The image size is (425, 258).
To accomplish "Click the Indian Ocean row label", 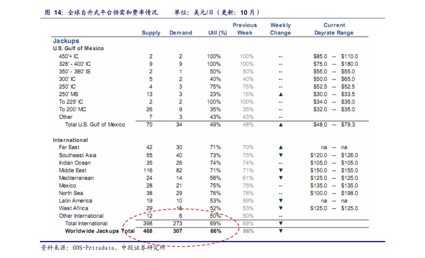I will tap(75, 163).
